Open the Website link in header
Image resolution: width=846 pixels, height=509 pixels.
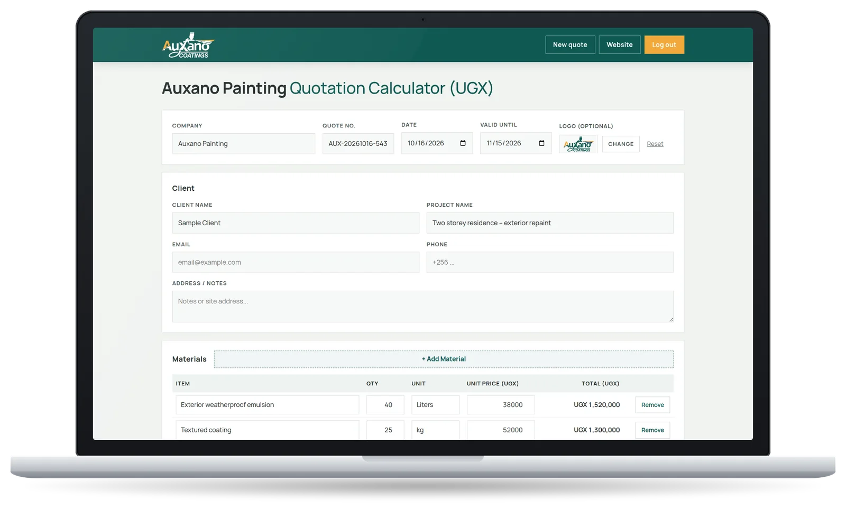[620, 45]
